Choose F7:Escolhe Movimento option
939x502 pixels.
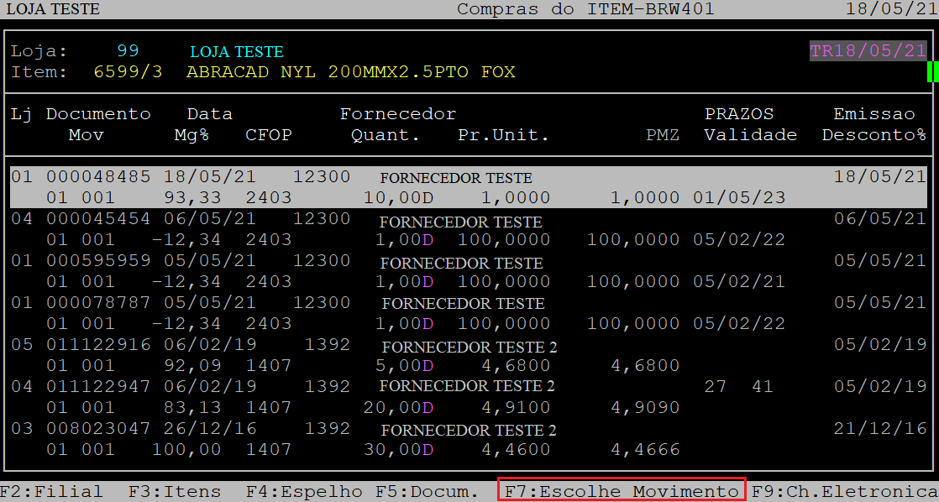(622, 491)
